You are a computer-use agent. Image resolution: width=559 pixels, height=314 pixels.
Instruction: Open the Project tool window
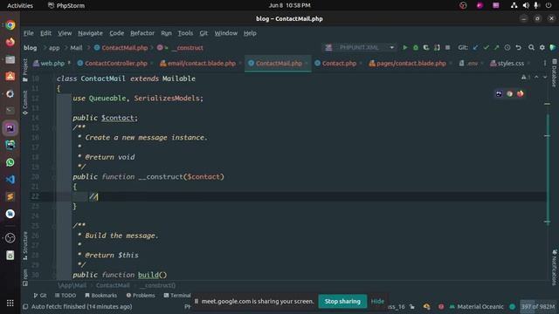coord(25,70)
